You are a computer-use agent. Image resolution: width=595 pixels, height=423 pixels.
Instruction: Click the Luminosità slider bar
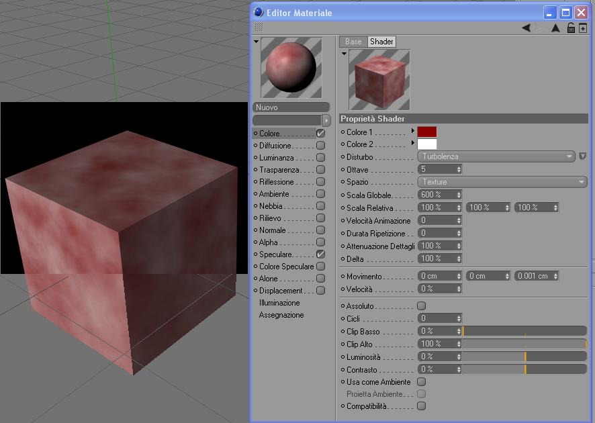coord(524,357)
